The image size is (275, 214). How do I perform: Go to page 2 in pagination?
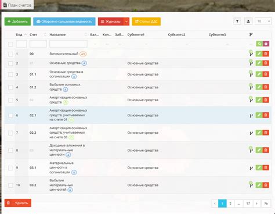pos(230,204)
